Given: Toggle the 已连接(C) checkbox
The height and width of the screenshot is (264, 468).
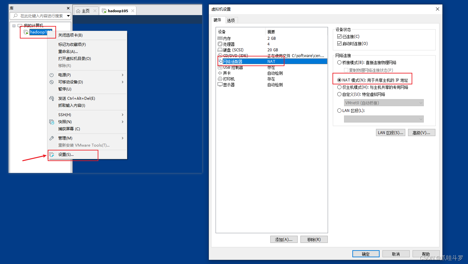Looking at the screenshot, I should tap(339, 37).
